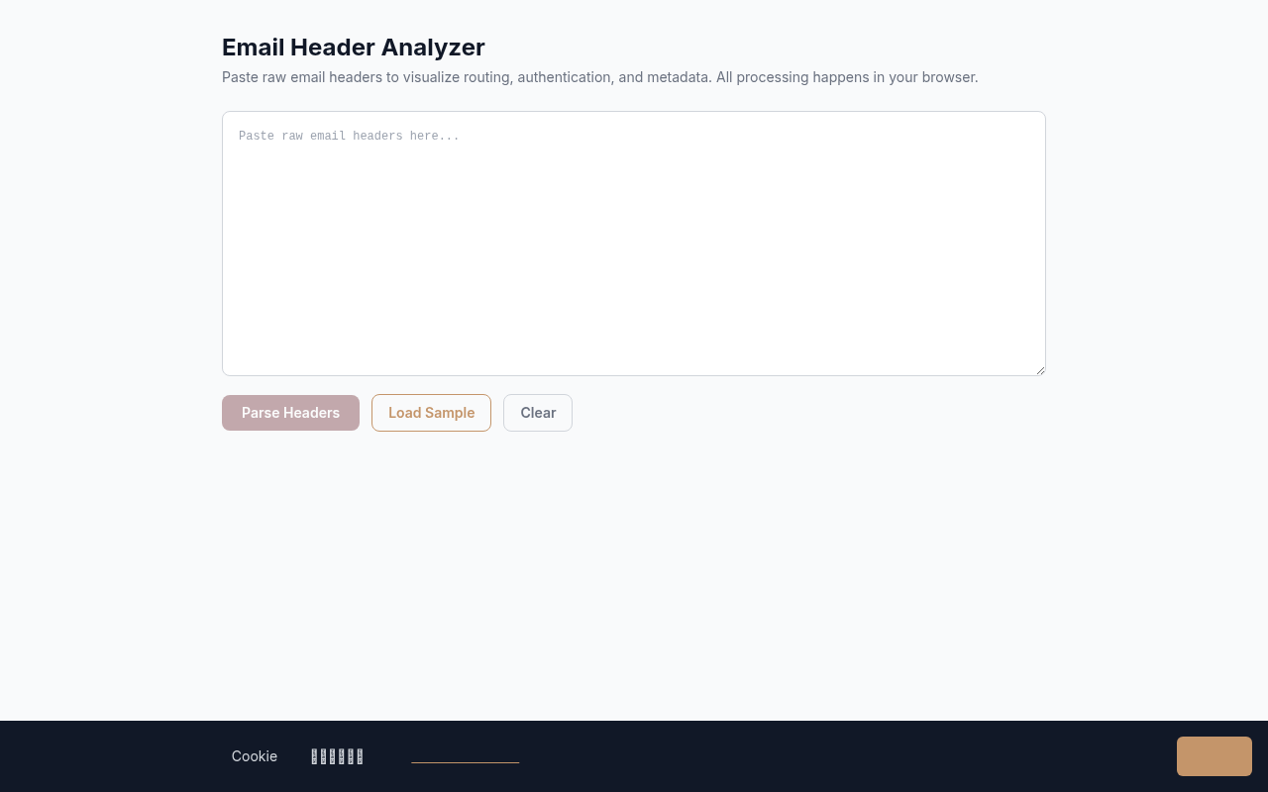
Task: Click the word 'Sample' on outlined button
Action: [451, 413]
